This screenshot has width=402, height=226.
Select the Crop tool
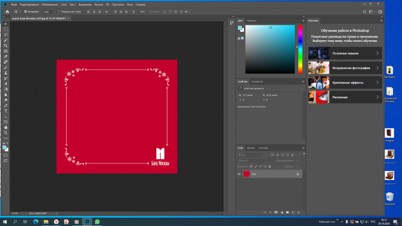(6, 46)
